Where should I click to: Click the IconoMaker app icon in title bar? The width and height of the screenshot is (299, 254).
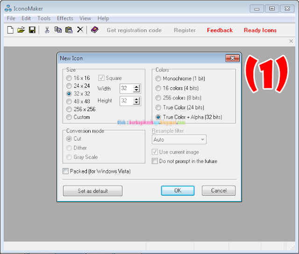point(8,8)
